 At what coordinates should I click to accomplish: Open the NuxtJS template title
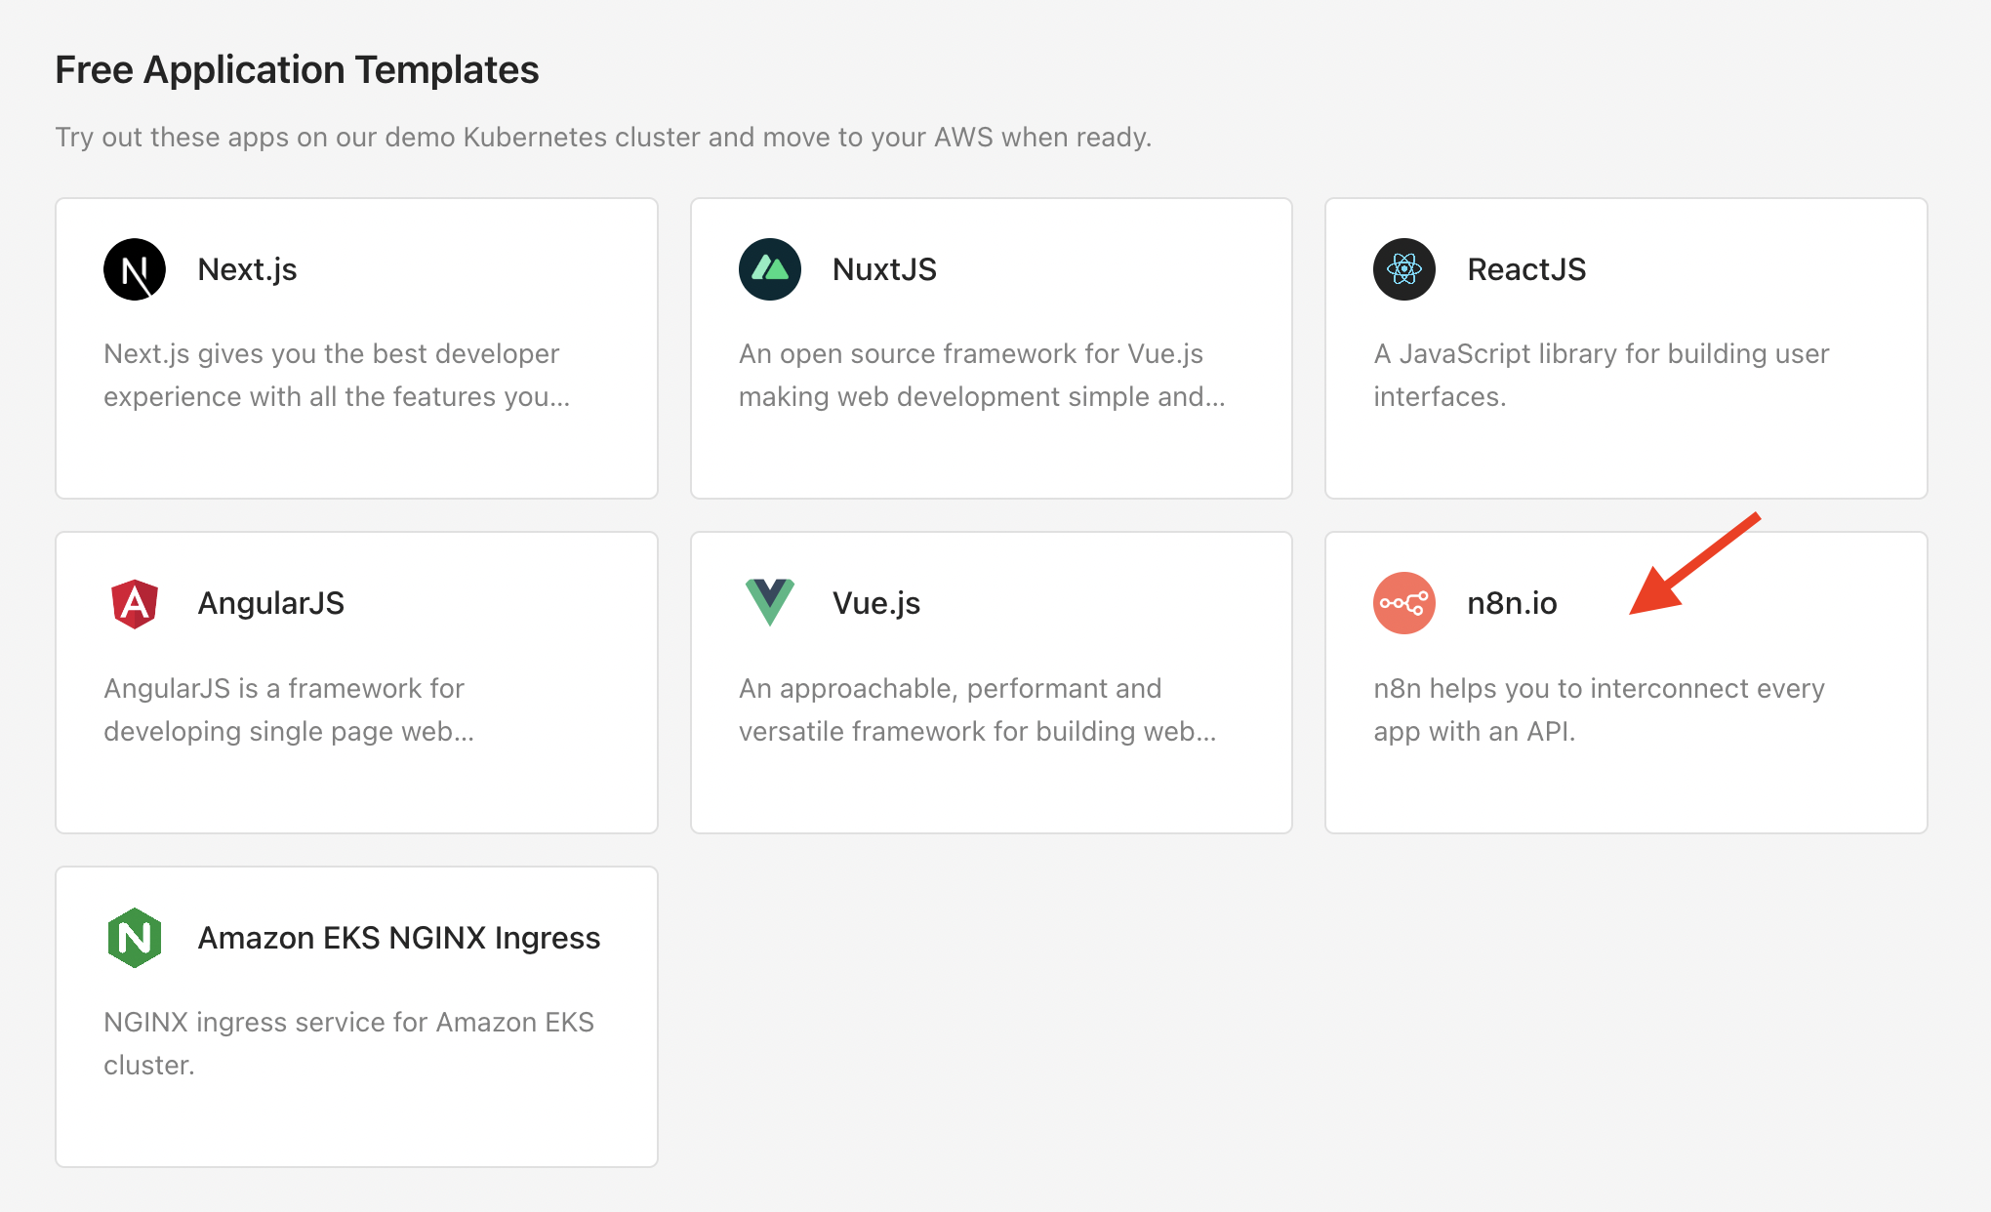(884, 269)
